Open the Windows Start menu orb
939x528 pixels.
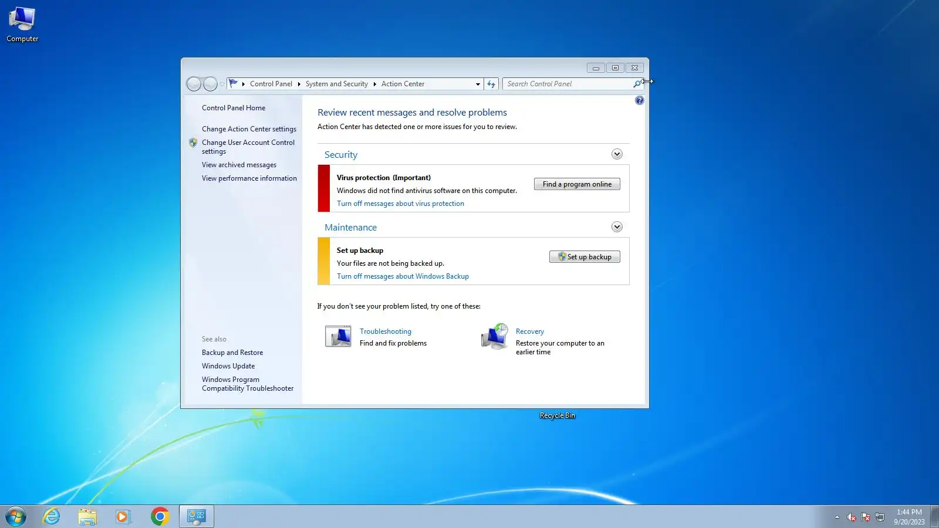point(16,516)
